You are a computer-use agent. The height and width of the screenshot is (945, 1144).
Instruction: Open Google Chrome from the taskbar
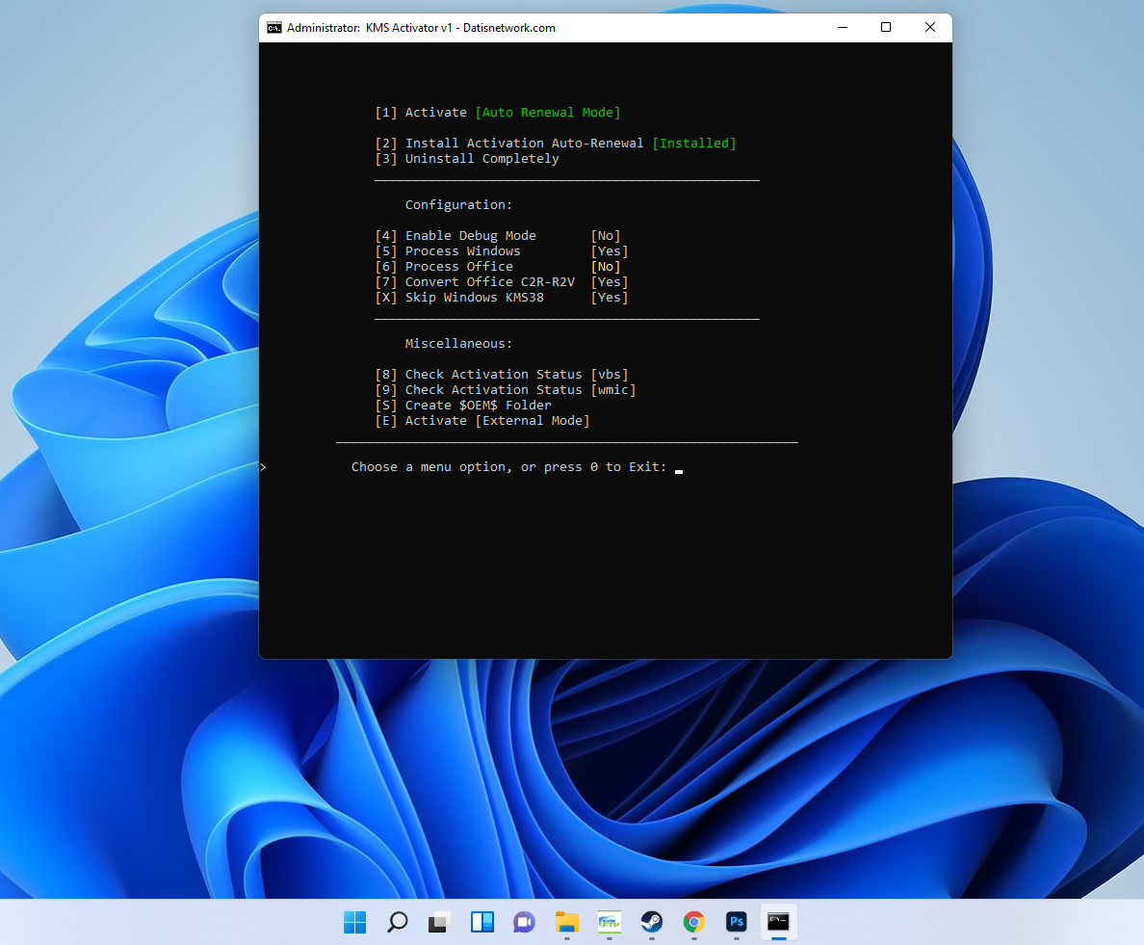point(694,922)
